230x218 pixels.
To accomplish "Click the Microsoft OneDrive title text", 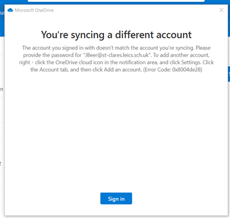I will pos(34,10).
